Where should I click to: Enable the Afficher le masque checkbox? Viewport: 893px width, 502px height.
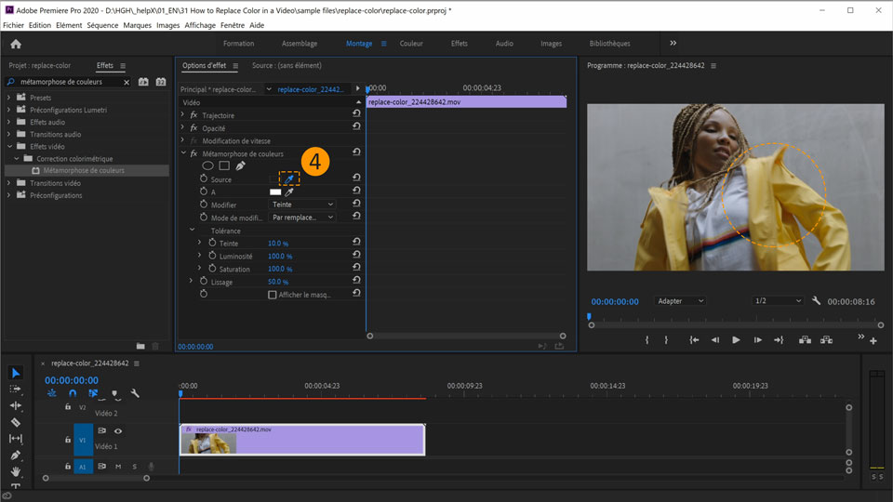click(273, 295)
